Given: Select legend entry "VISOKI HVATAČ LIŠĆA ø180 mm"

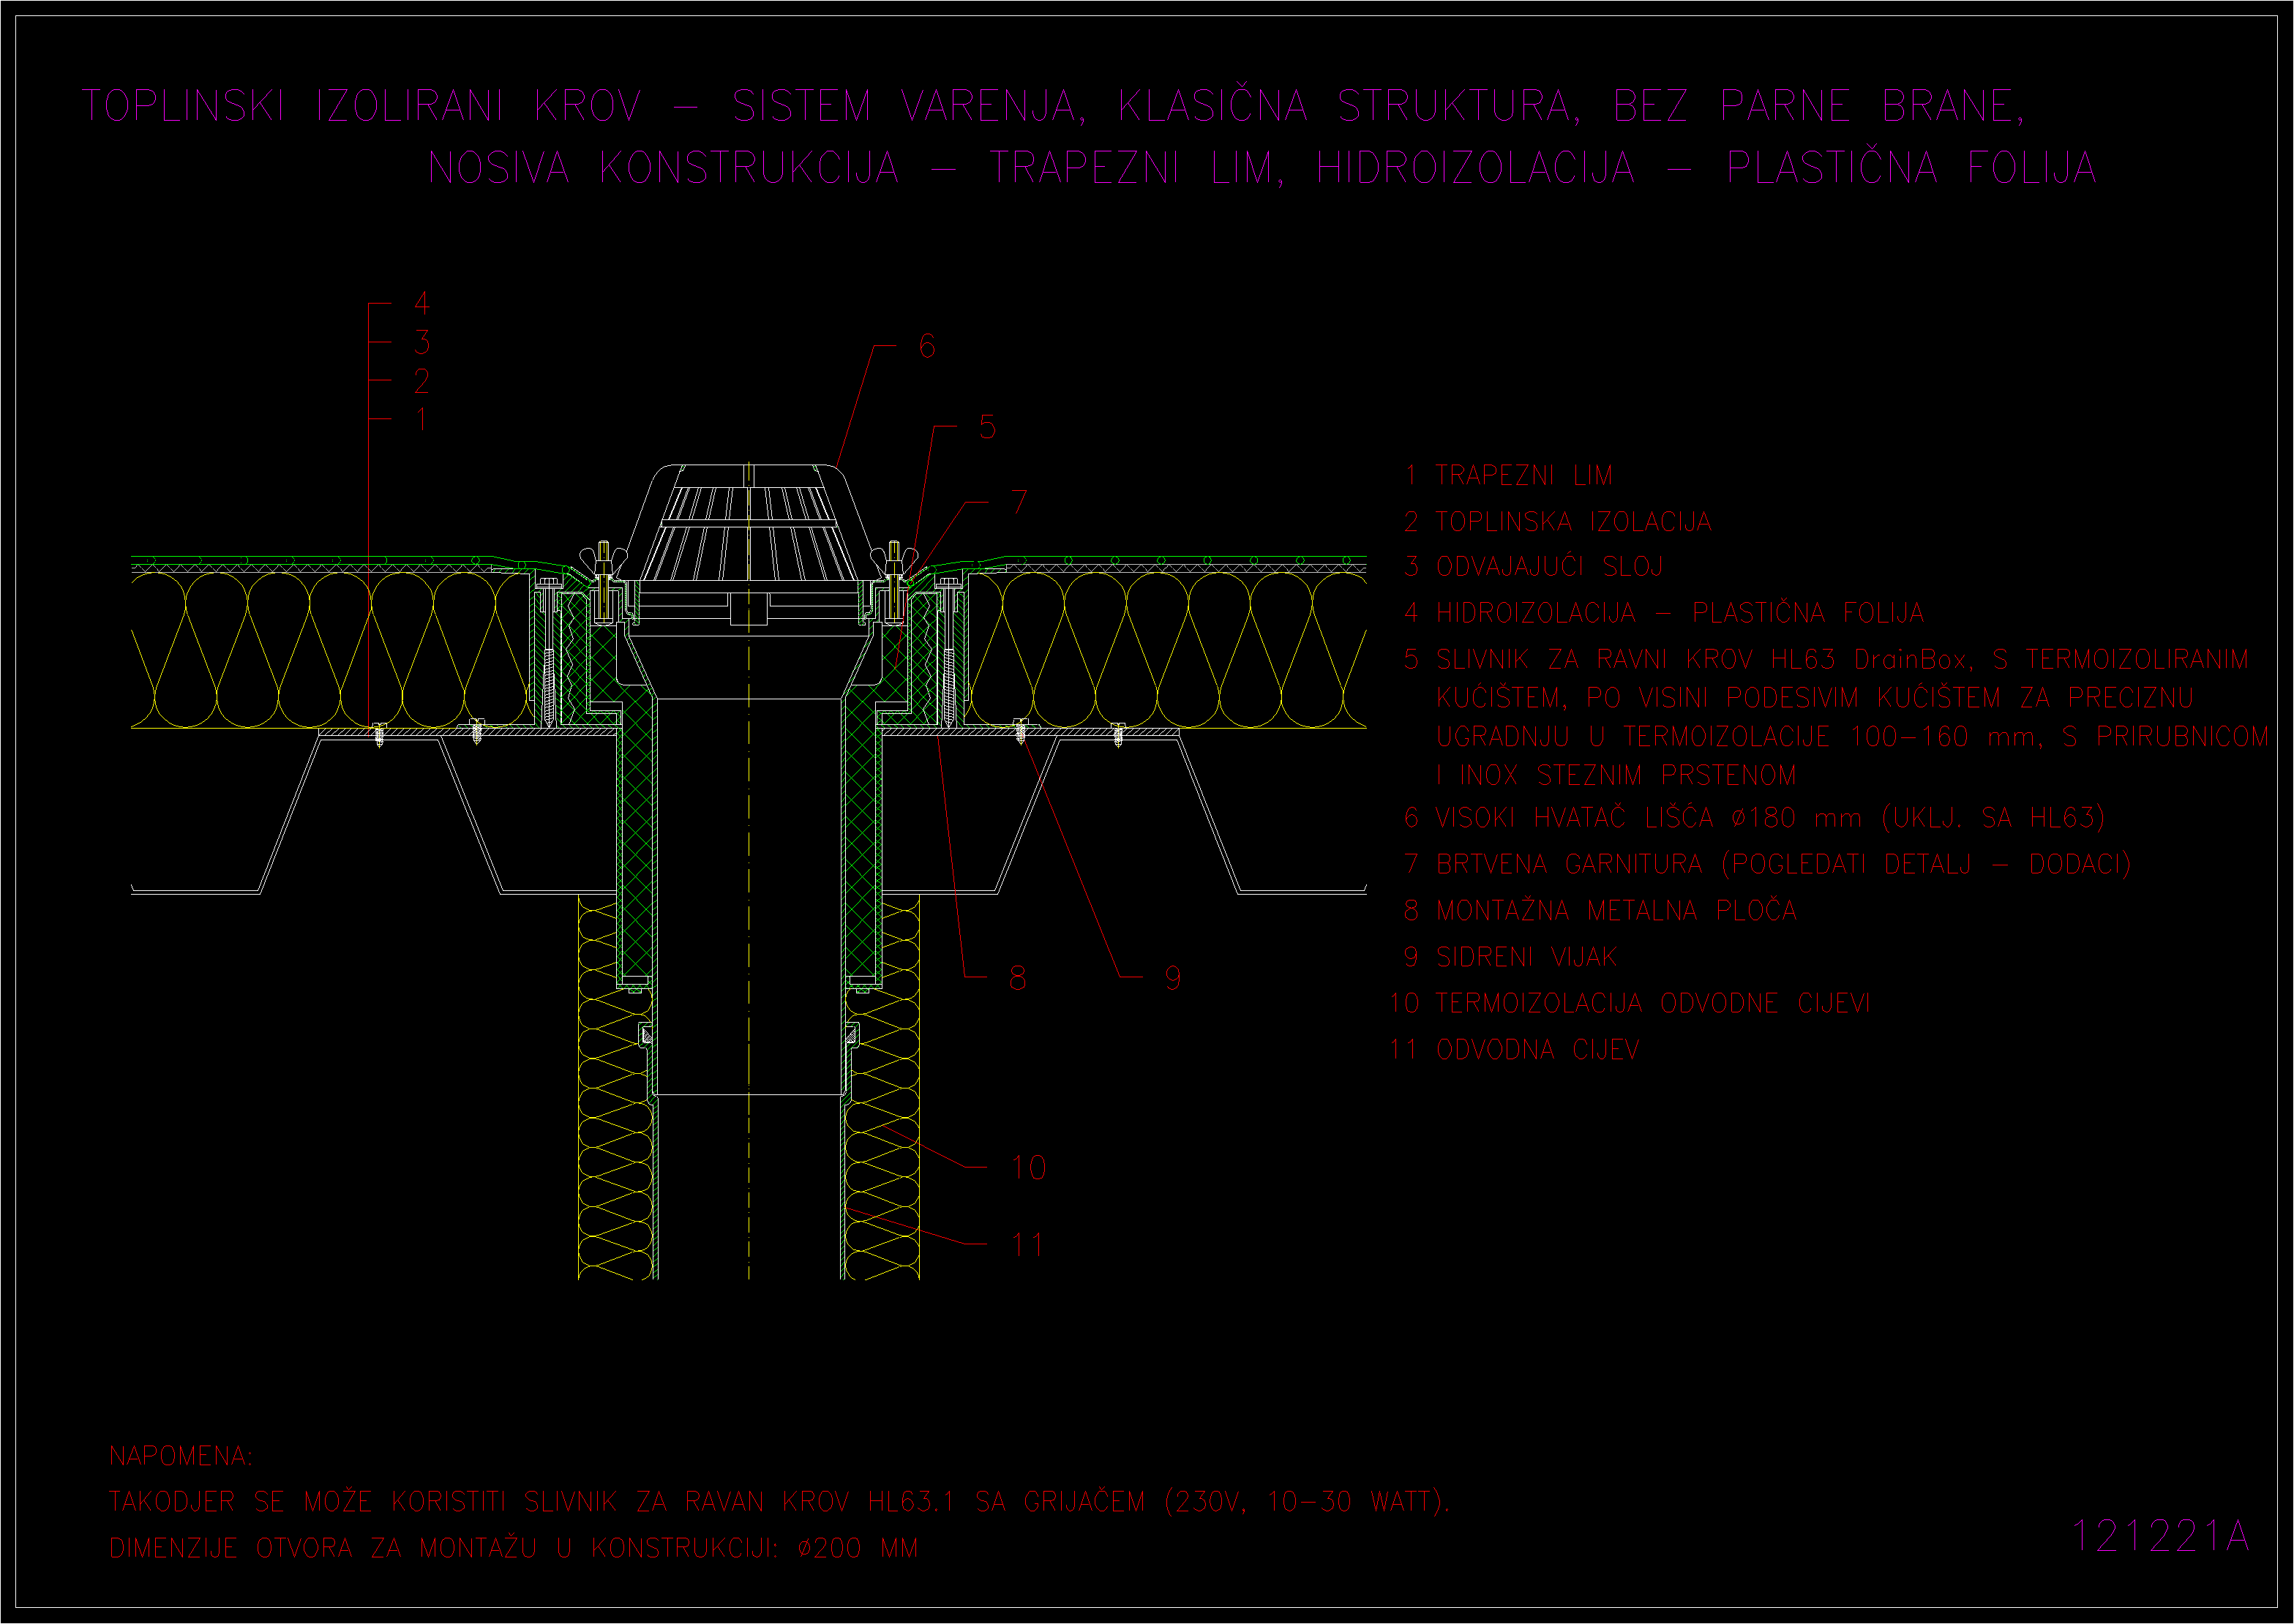Looking at the screenshot, I should click(x=1755, y=818).
